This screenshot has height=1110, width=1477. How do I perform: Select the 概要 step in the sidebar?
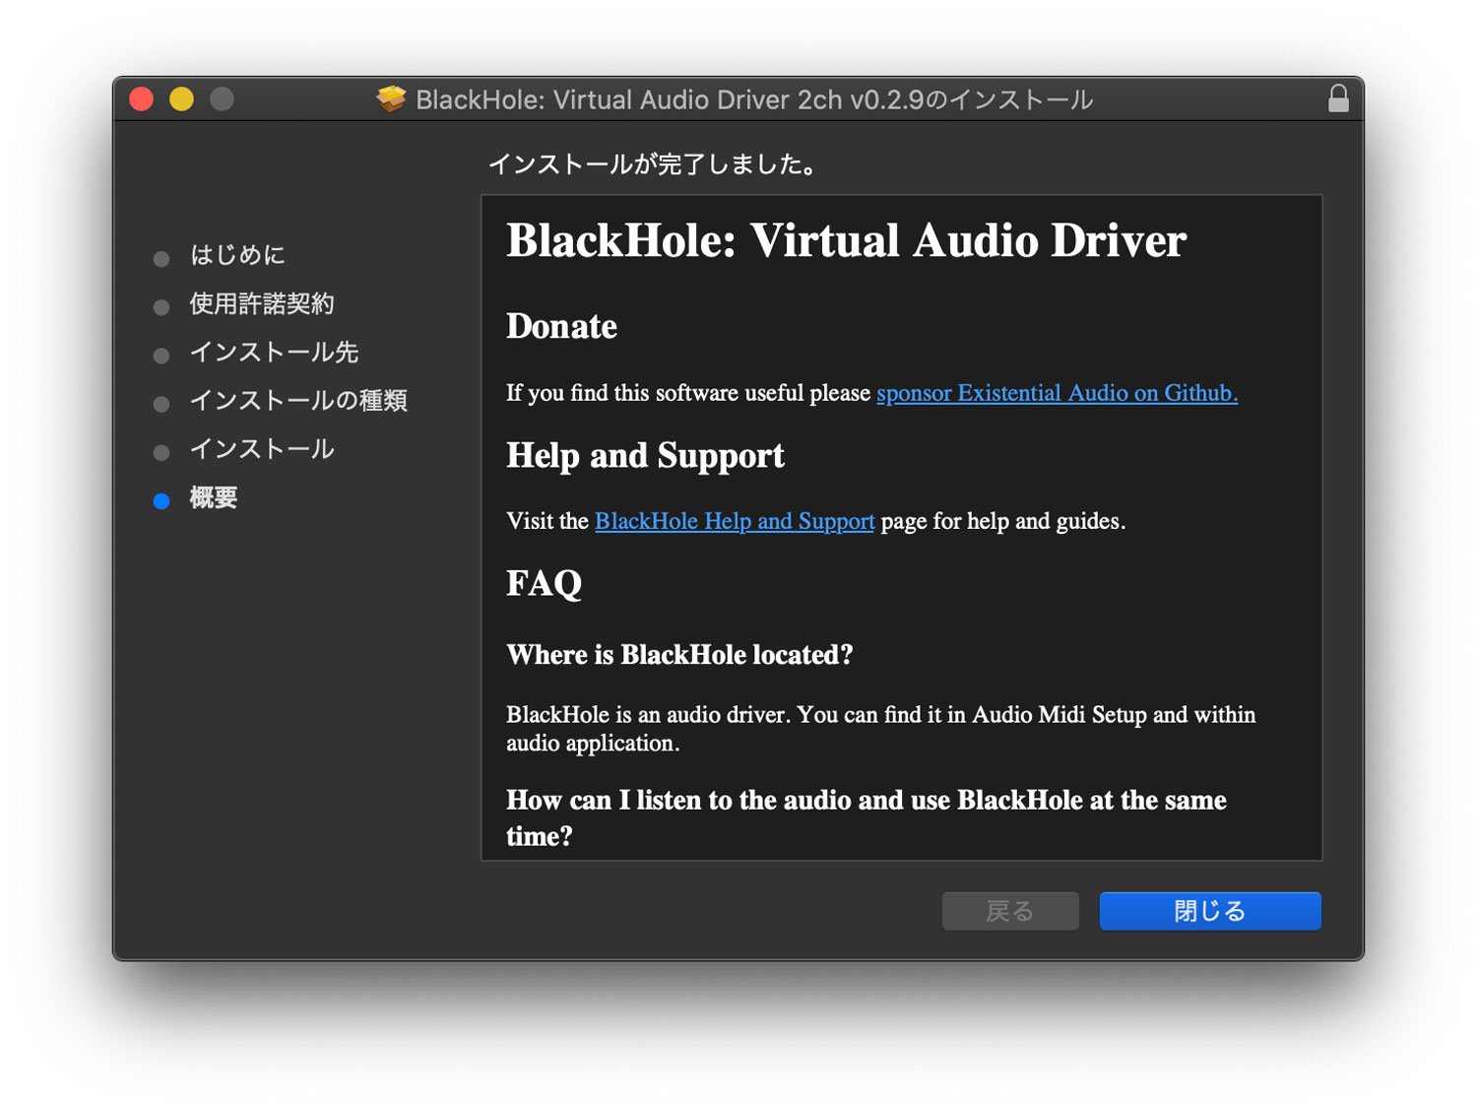(x=214, y=497)
